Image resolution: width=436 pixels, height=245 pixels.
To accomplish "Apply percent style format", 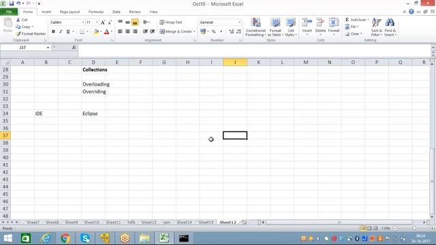I will pos(213,32).
